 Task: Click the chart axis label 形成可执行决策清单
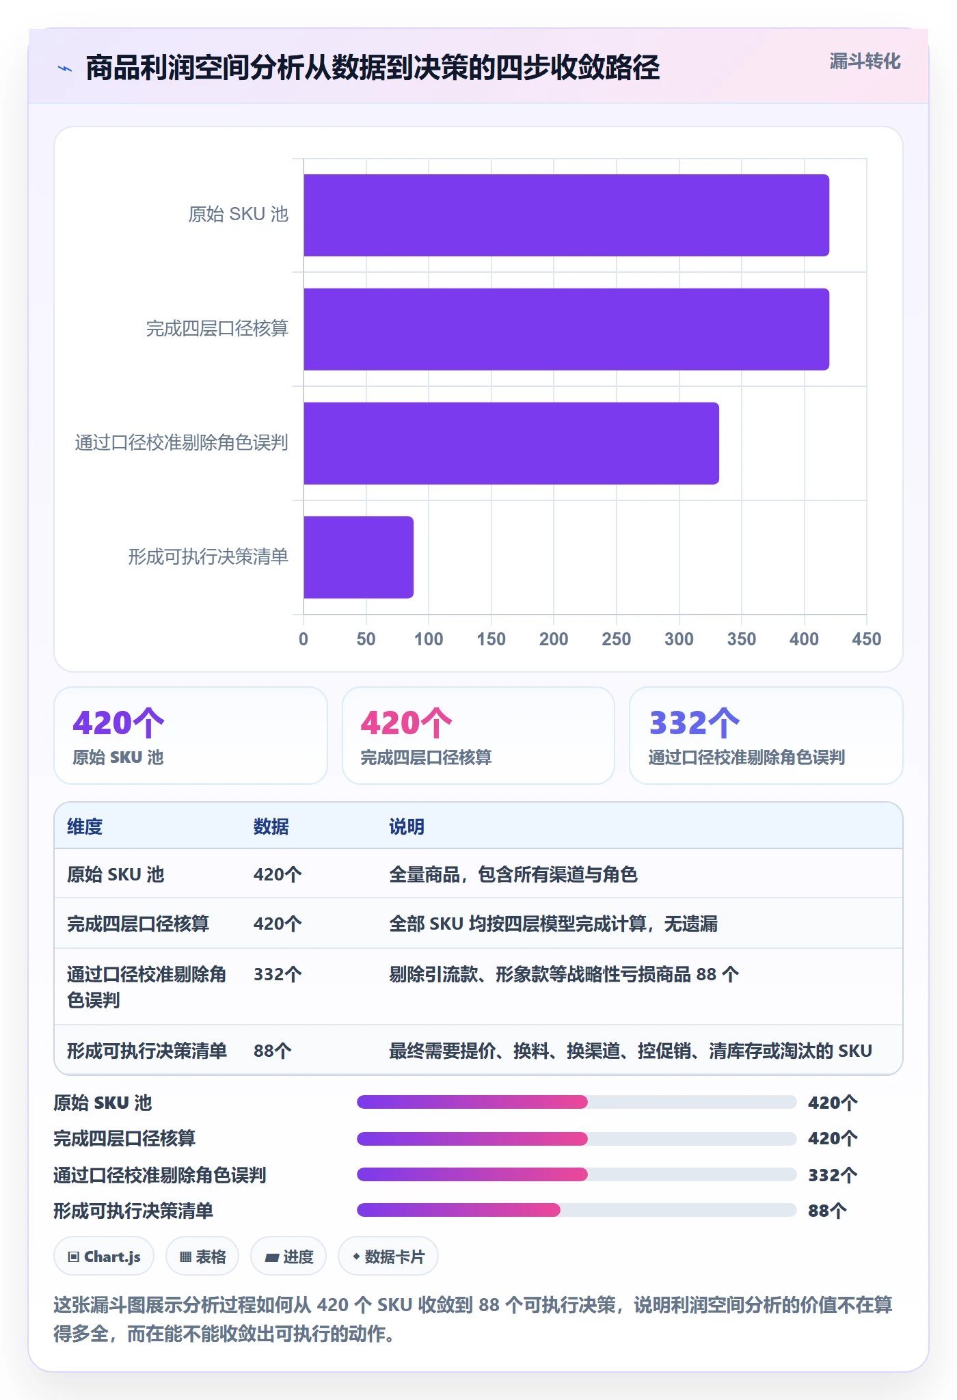pyautogui.click(x=208, y=557)
